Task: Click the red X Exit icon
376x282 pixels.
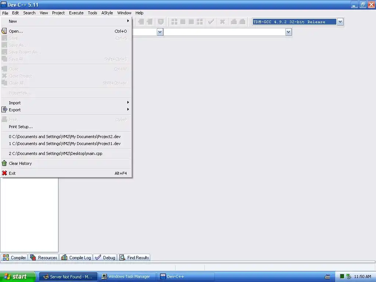Action: pyautogui.click(x=4, y=173)
